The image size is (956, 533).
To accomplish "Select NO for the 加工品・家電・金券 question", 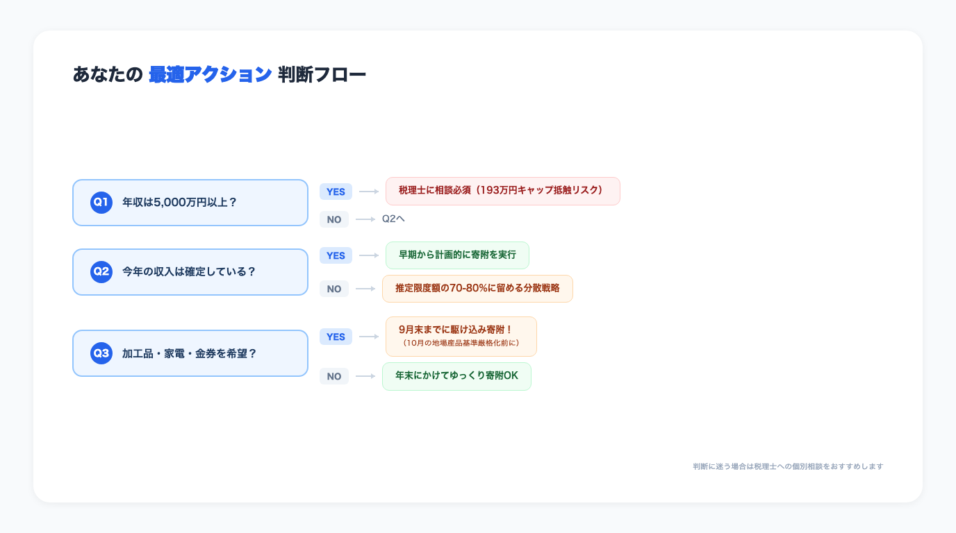I will pos(334,376).
